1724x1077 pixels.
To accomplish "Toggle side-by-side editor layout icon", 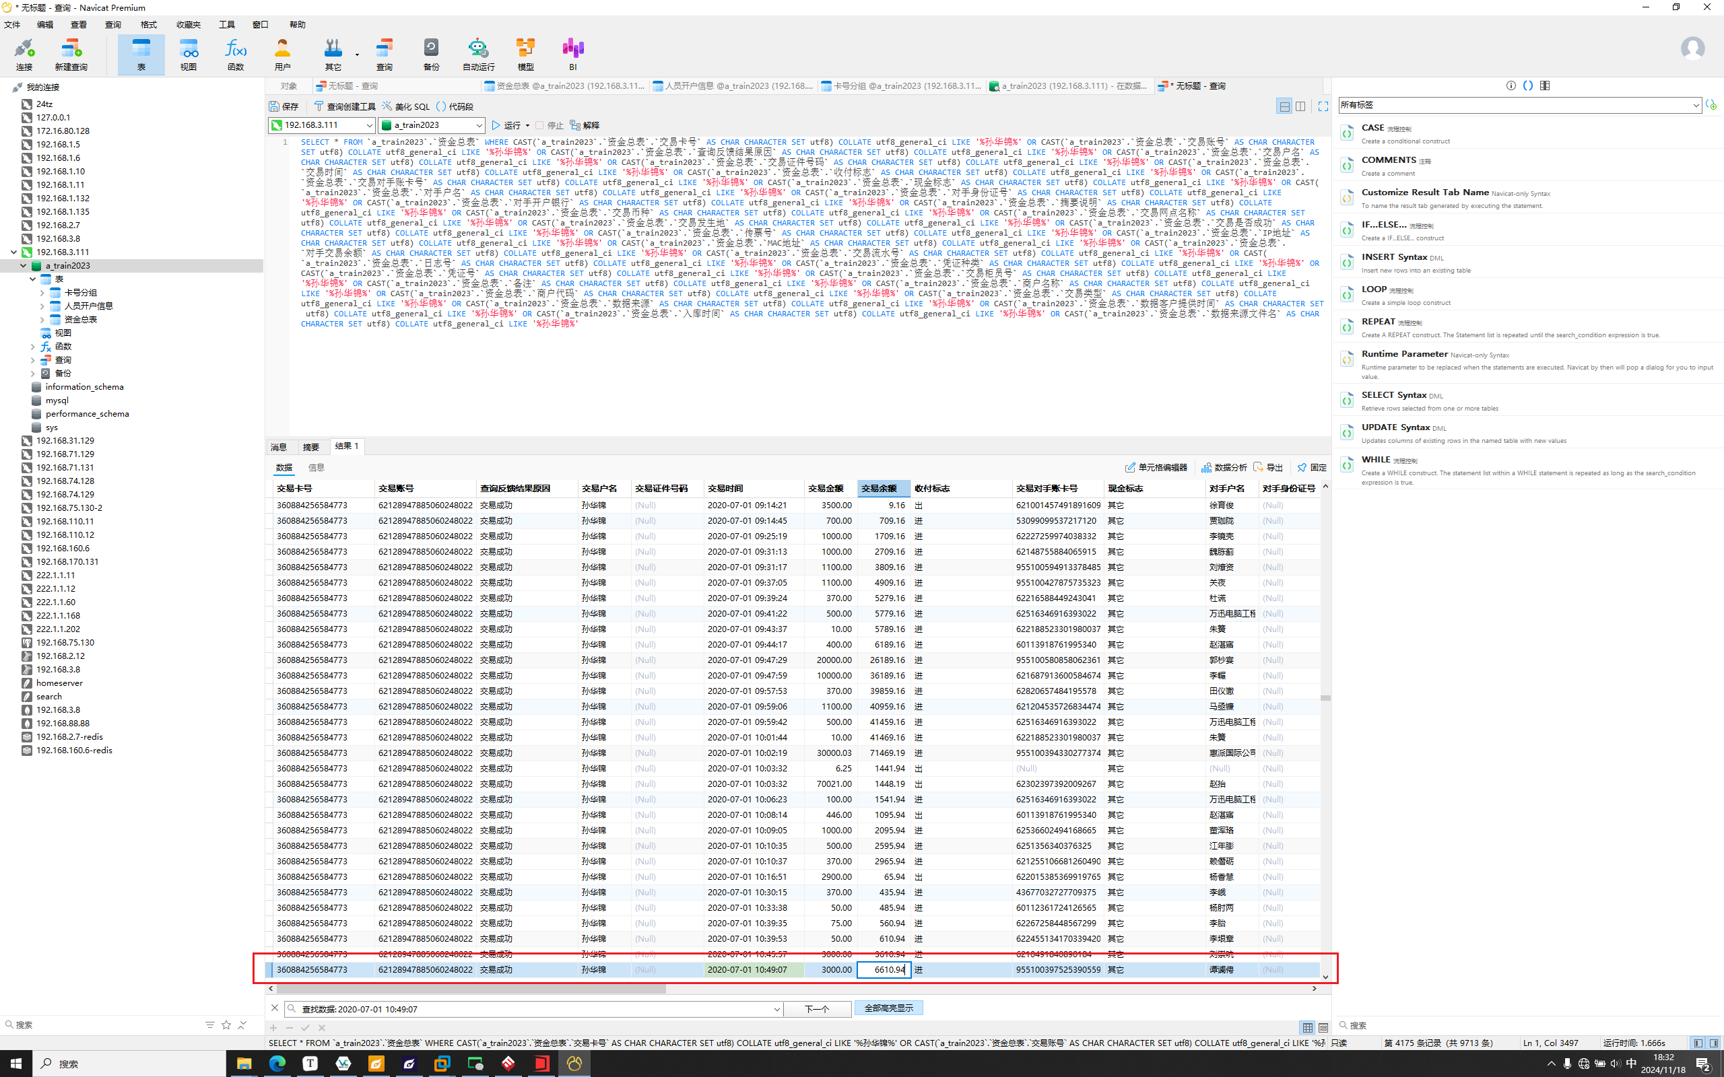I will point(1300,106).
